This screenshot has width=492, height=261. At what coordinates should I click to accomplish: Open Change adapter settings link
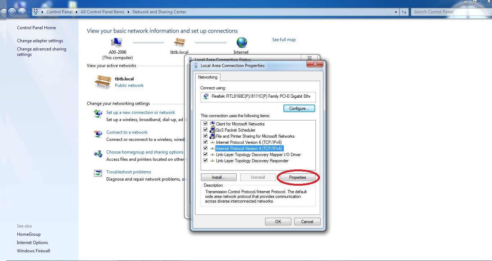coord(40,41)
